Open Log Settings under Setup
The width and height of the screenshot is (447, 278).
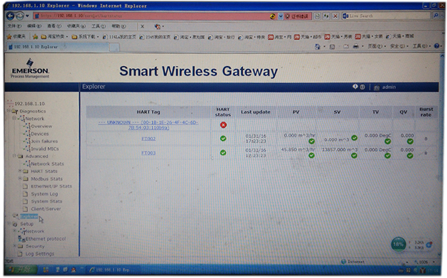coord(40,254)
